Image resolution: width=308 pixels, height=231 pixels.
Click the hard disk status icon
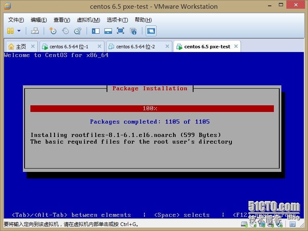pos(244,224)
